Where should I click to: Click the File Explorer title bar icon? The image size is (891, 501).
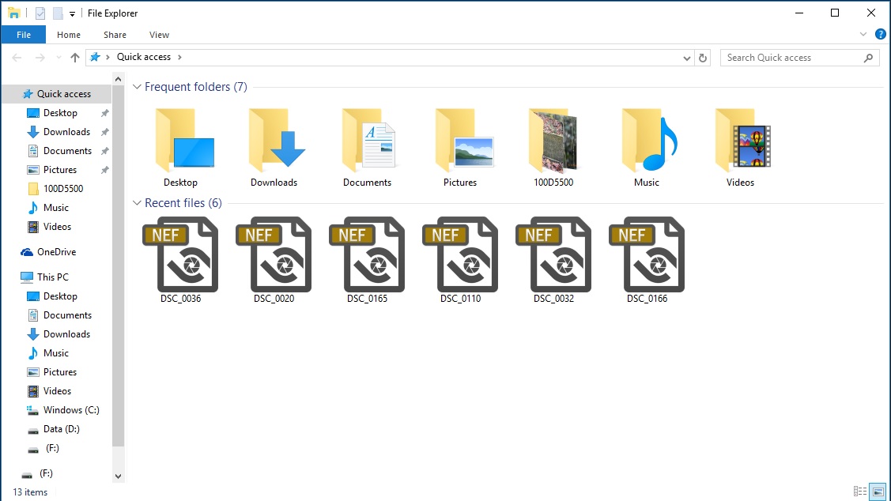click(14, 13)
